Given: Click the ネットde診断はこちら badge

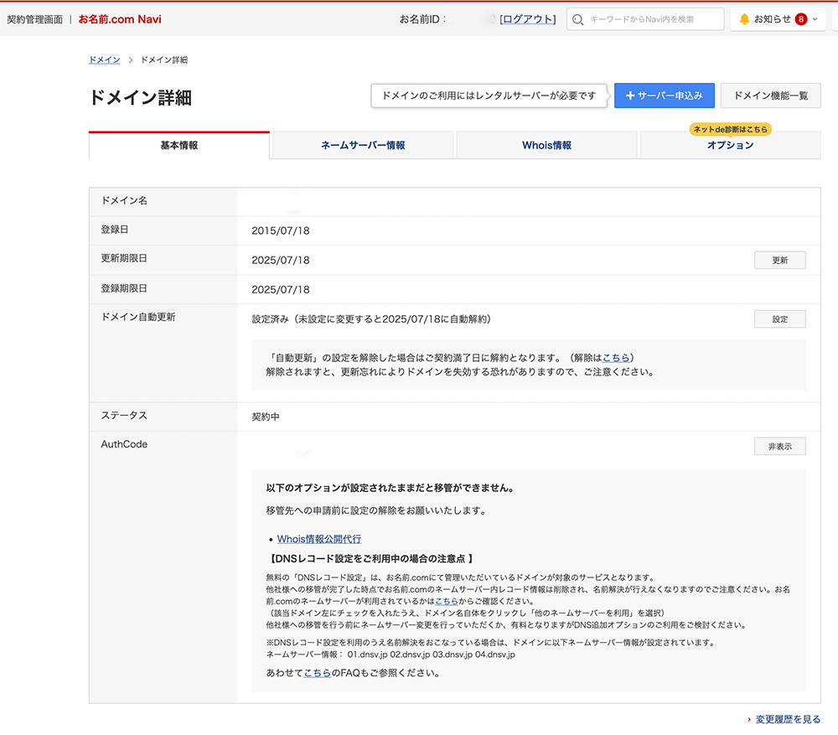Looking at the screenshot, I should pyautogui.click(x=731, y=129).
